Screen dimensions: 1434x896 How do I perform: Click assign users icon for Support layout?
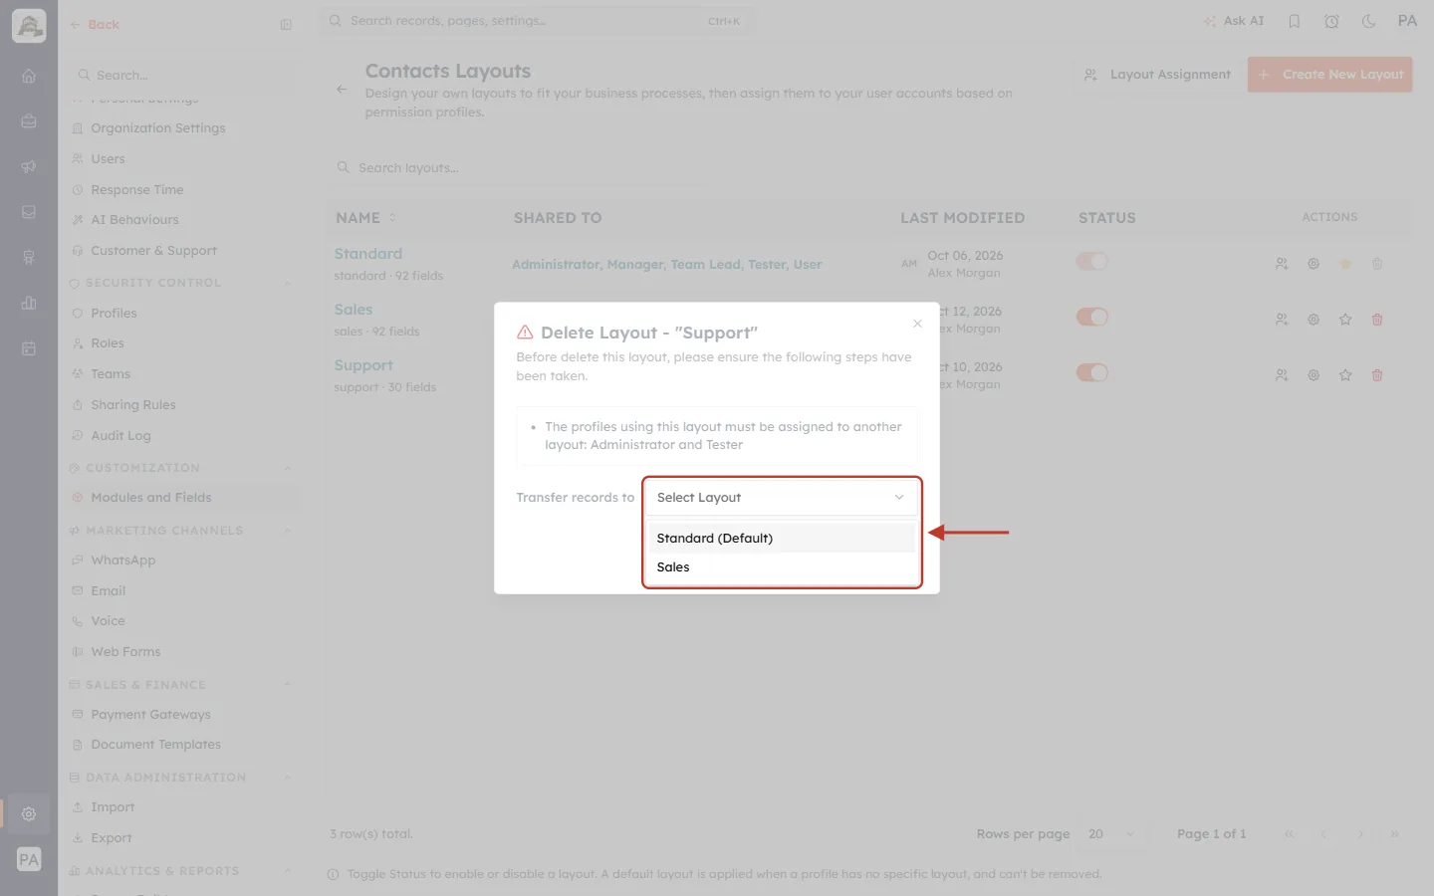pos(1282,375)
